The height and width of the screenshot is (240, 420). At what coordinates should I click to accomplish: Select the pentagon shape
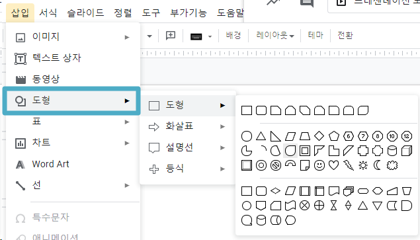pos(334,136)
